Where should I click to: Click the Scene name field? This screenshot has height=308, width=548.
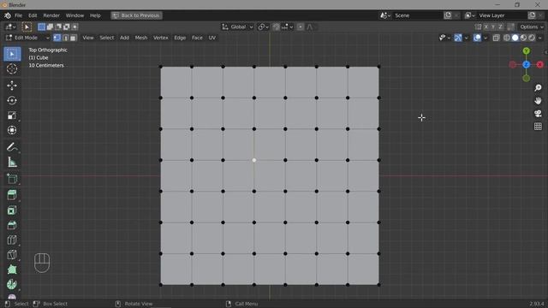(x=417, y=15)
